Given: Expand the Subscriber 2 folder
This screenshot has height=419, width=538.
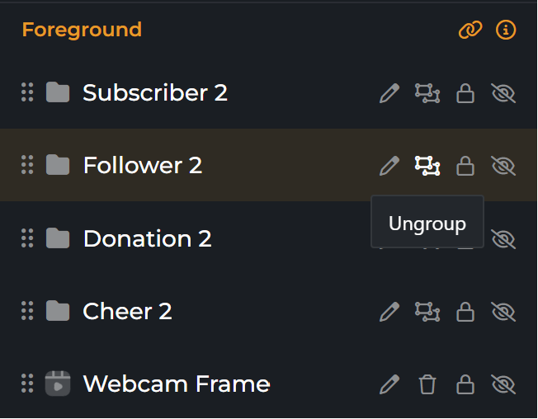Looking at the screenshot, I should [57, 92].
